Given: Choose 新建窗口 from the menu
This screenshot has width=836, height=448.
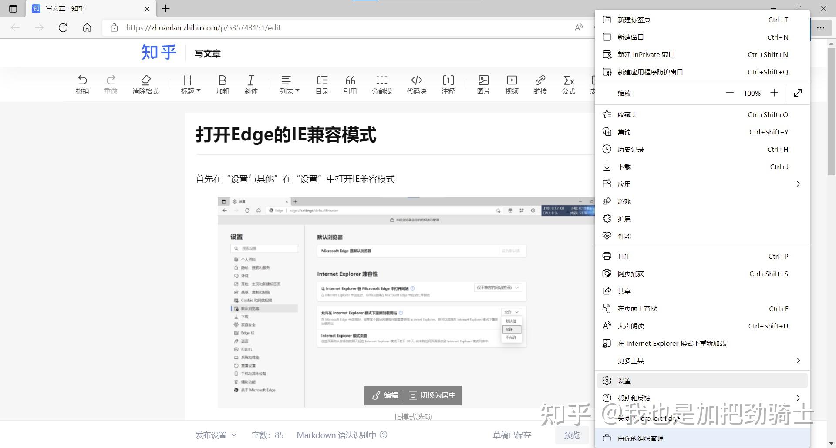Looking at the screenshot, I should (702, 37).
